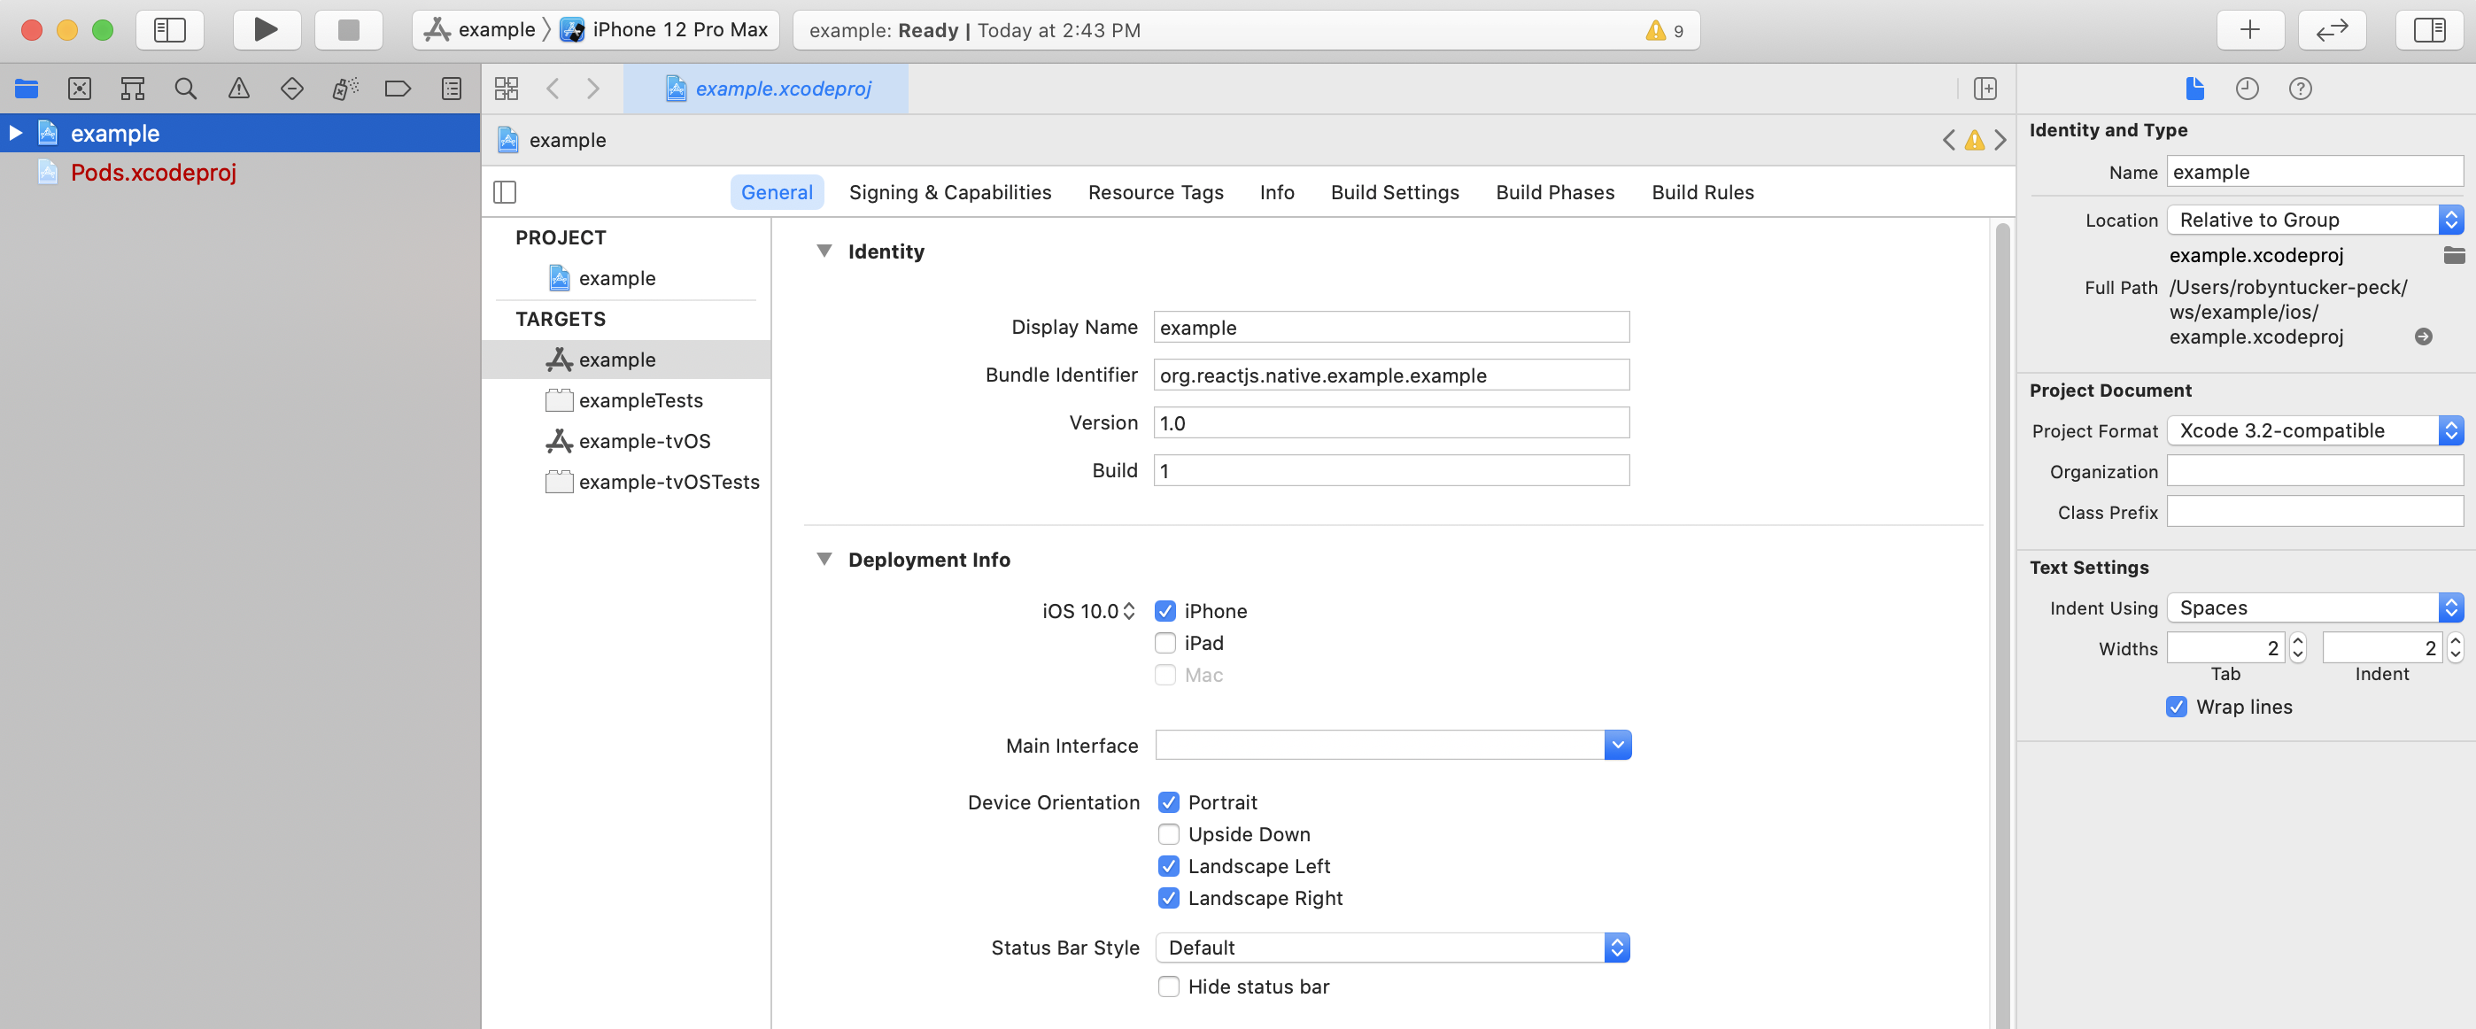Open the Issue navigator warning icon
Viewport: 2476px width, 1029px height.
tap(238, 89)
